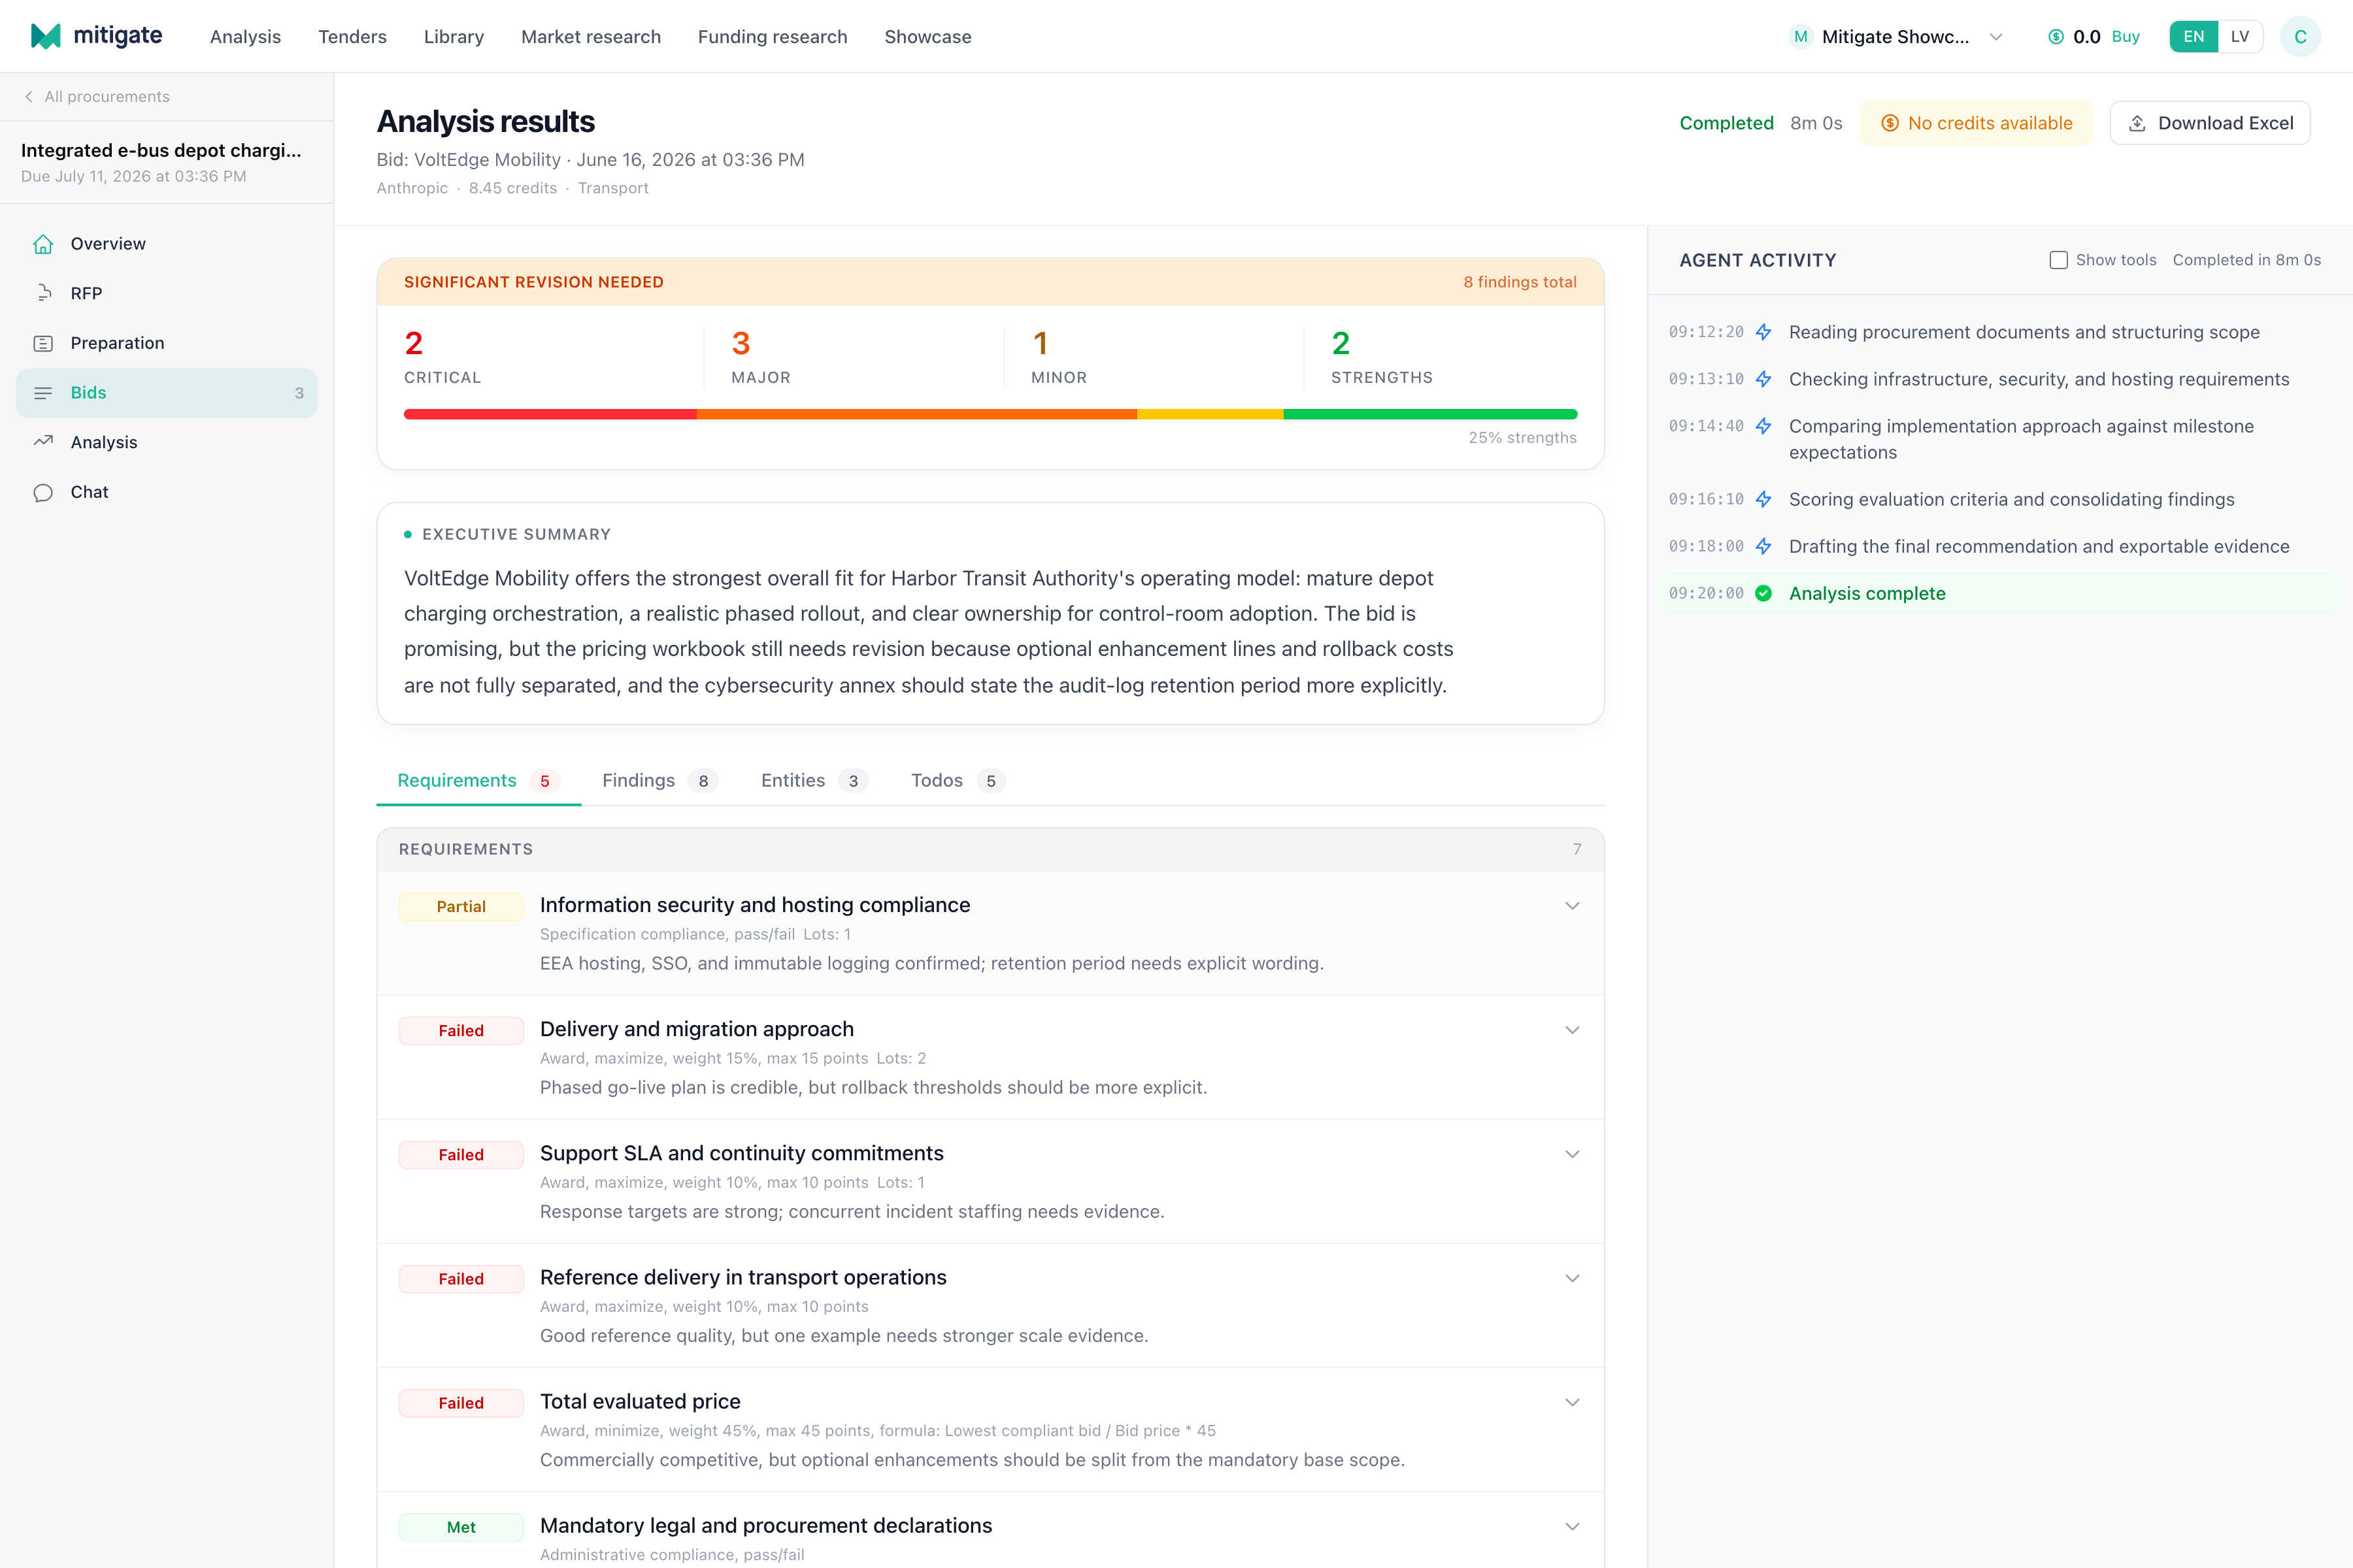Click the Integrated e-bus depot procurement title
Viewport: 2353px width, 1568px height.
[x=161, y=150]
